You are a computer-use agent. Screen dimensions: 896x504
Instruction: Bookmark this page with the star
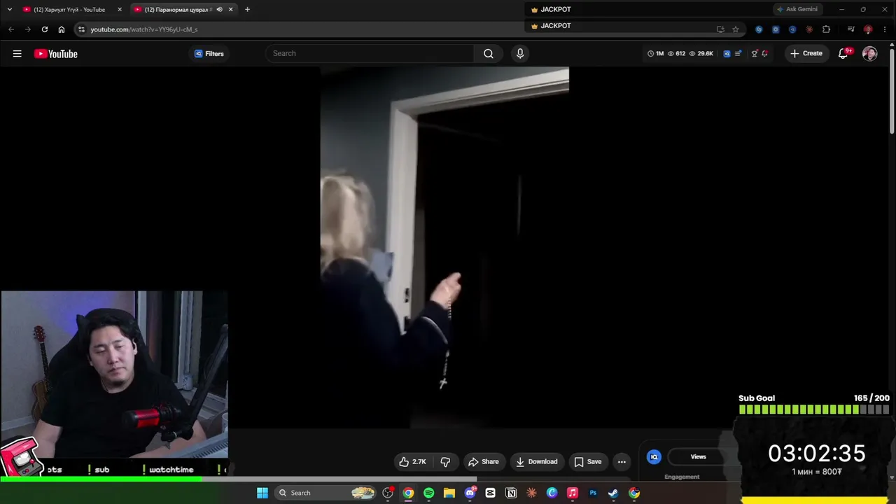click(736, 29)
